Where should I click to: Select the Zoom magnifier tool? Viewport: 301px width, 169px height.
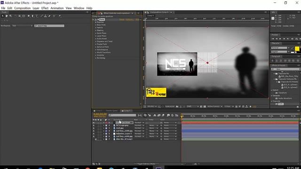click(10, 16)
